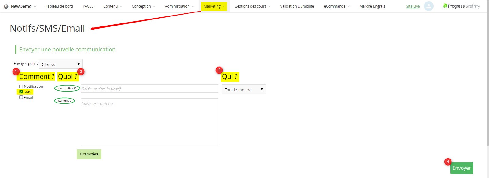Open the Administration menu
The width and height of the screenshot is (489, 178).
(x=179, y=6)
